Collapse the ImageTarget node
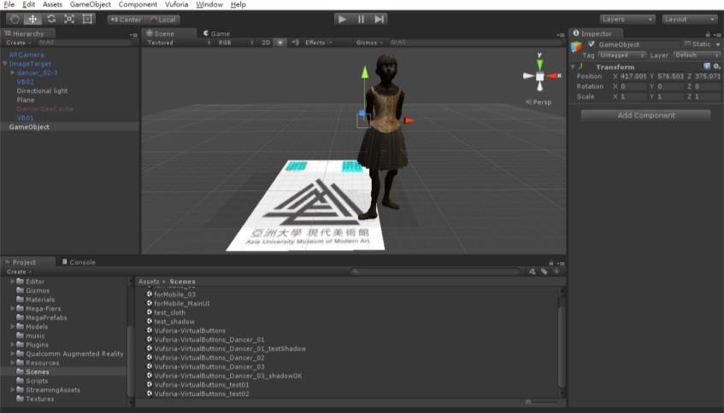Screen dimensions: 724x413 coord(4,64)
